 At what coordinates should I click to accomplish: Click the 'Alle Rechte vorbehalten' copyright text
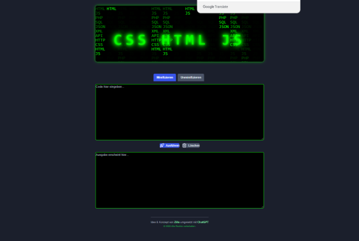coord(179,226)
